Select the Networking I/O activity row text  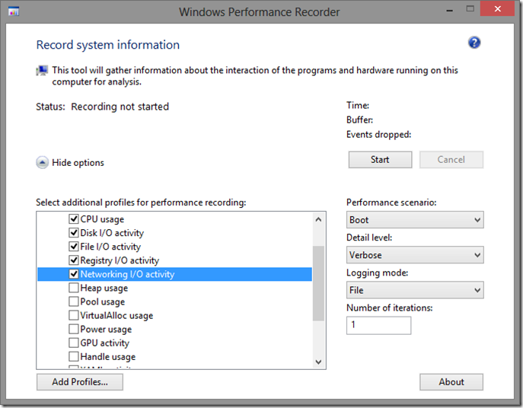tap(127, 274)
